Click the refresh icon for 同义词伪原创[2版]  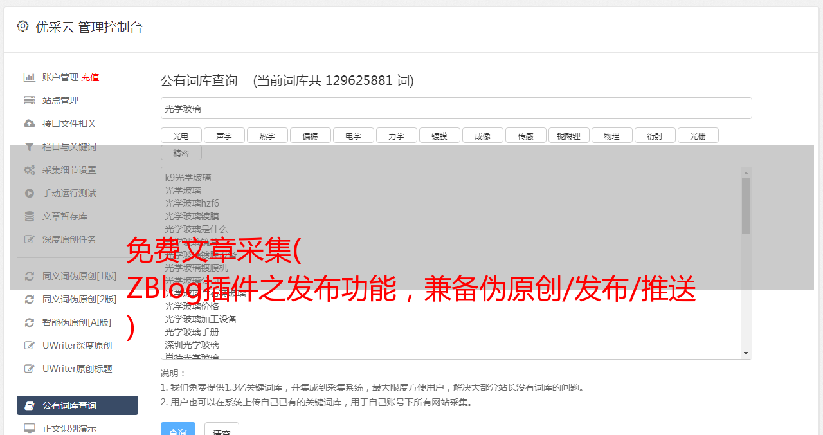click(29, 299)
